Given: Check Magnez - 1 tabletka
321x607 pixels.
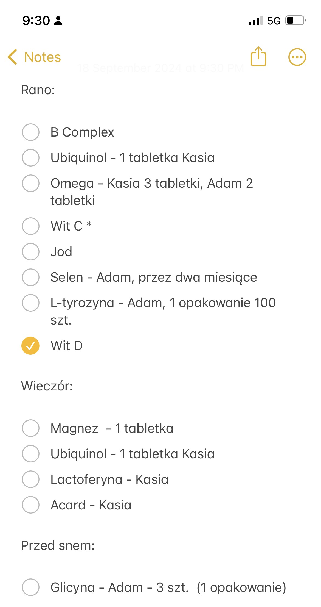Looking at the screenshot, I should (30, 428).
